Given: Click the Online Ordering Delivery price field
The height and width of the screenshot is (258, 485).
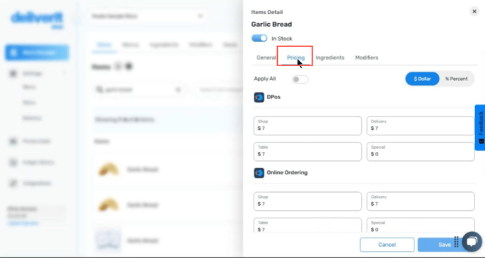Looking at the screenshot, I should 421,201.
